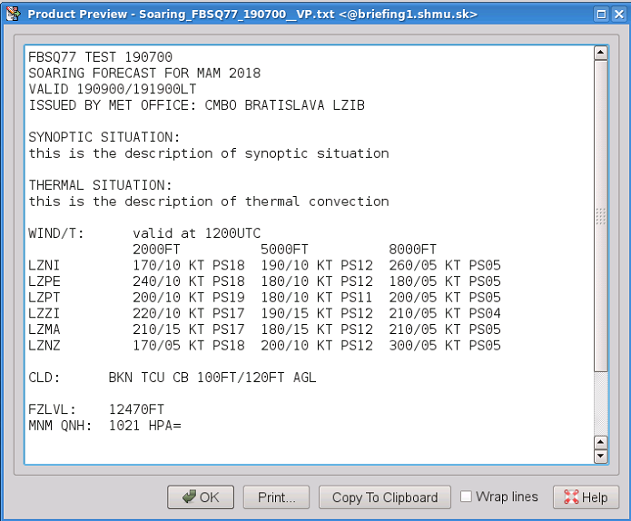Open Help for product preview
The width and height of the screenshot is (631, 521).
[586, 497]
